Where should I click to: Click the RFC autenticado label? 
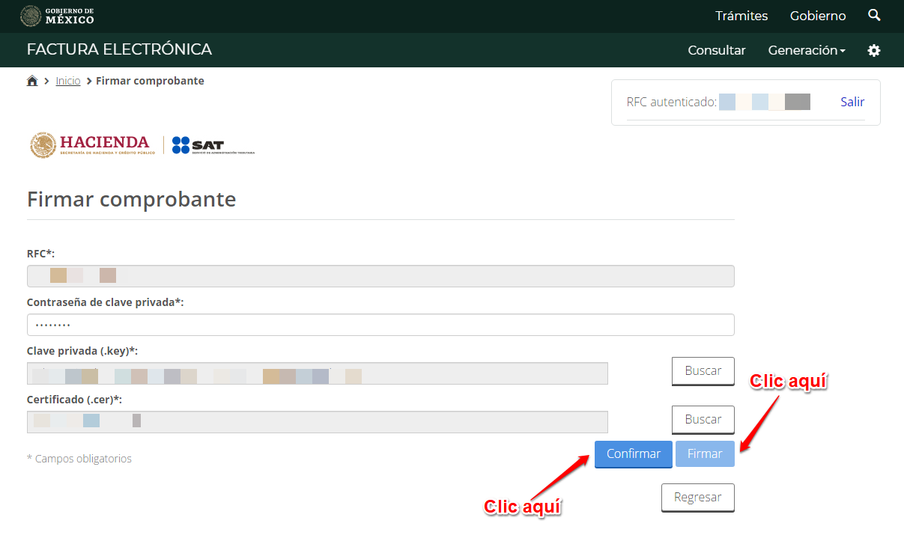point(671,102)
